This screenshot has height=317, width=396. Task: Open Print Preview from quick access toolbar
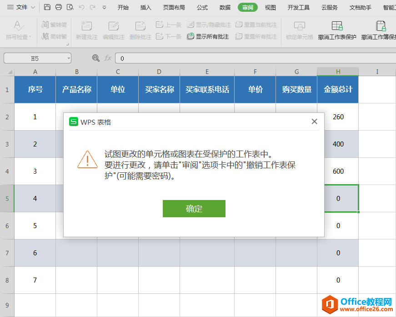[69, 7]
